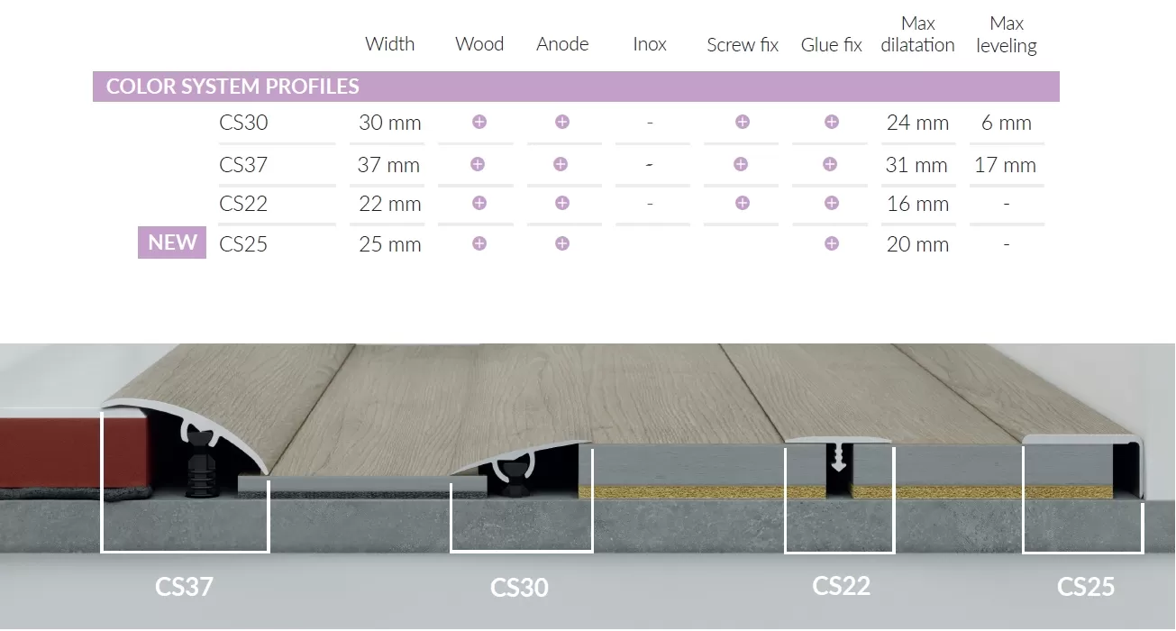Click the Screw fix plus icon for CS30

click(743, 122)
